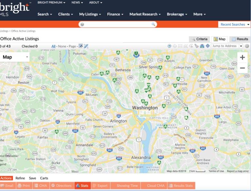Image resolution: width=251 pixels, height=191 pixels.
Task: Click the Cloud CMA button
Action: (154, 186)
